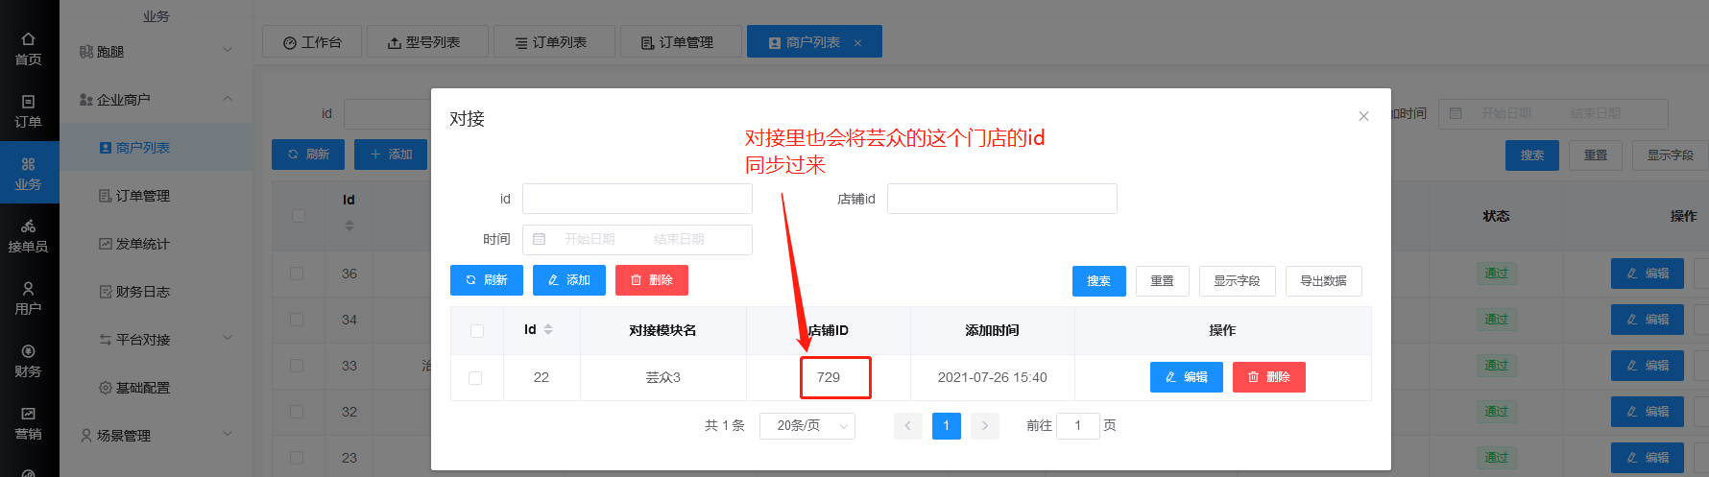
Task: Open background 添加时间 calendar icon
Action: [x=1456, y=113]
